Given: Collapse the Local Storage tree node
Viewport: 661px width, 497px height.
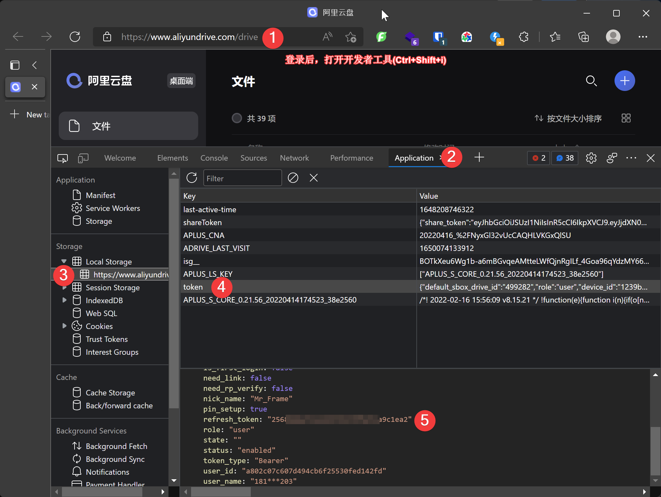Looking at the screenshot, I should 64,262.
